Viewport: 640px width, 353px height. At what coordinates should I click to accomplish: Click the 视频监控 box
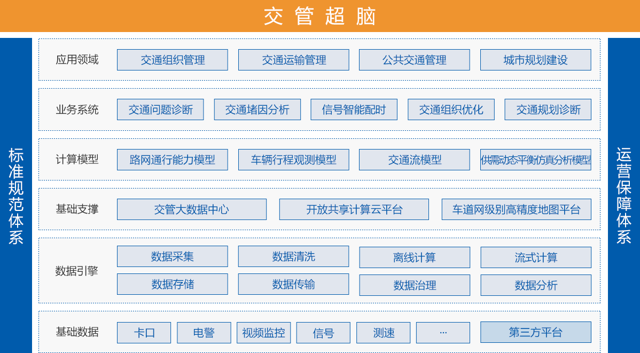264,333
